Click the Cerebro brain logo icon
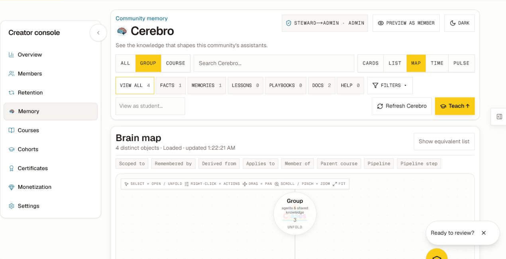 pos(122,31)
